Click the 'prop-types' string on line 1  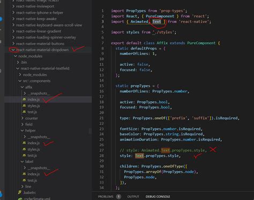pyautogui.click(x=172, y=11)
